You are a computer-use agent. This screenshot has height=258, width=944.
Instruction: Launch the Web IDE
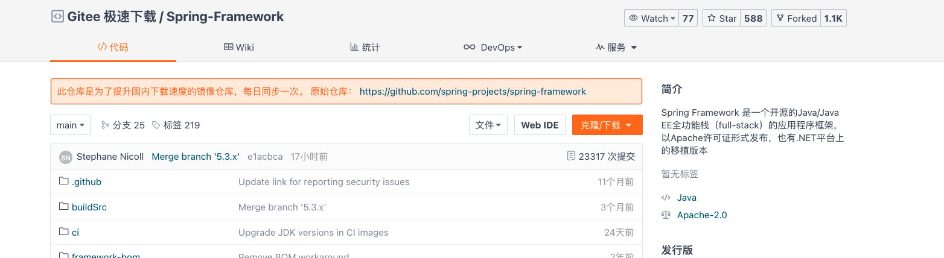tap(540, 125)
